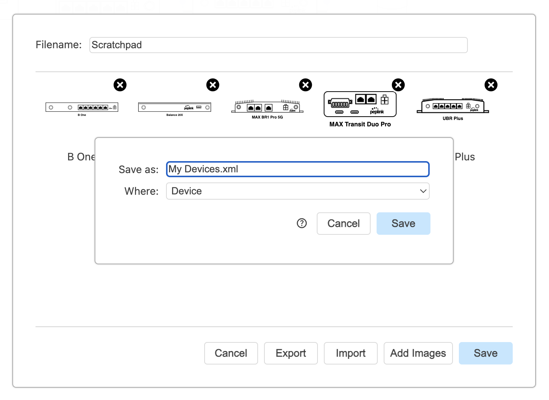549x400 pixels.
Task: Click the bottom Save button of library dialog
Action: tap(486, 353)
